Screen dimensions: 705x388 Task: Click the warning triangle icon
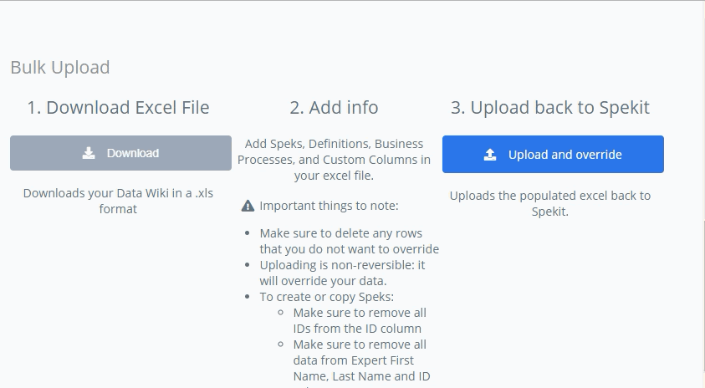point(248,206)
